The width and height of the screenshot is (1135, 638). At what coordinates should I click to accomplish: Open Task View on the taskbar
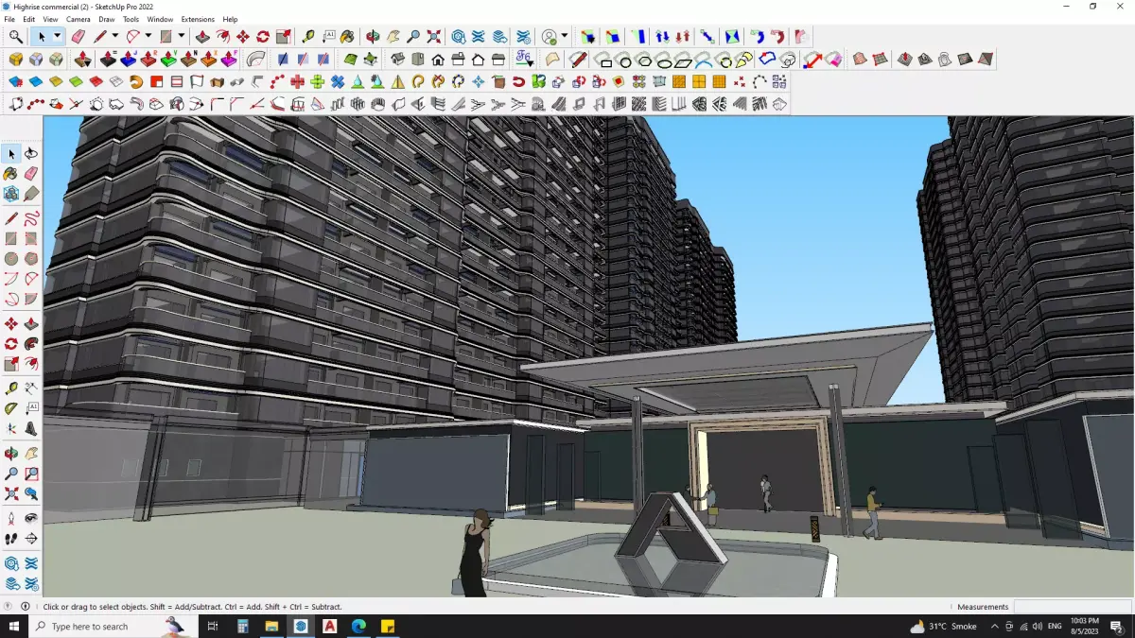pos(213,627)
